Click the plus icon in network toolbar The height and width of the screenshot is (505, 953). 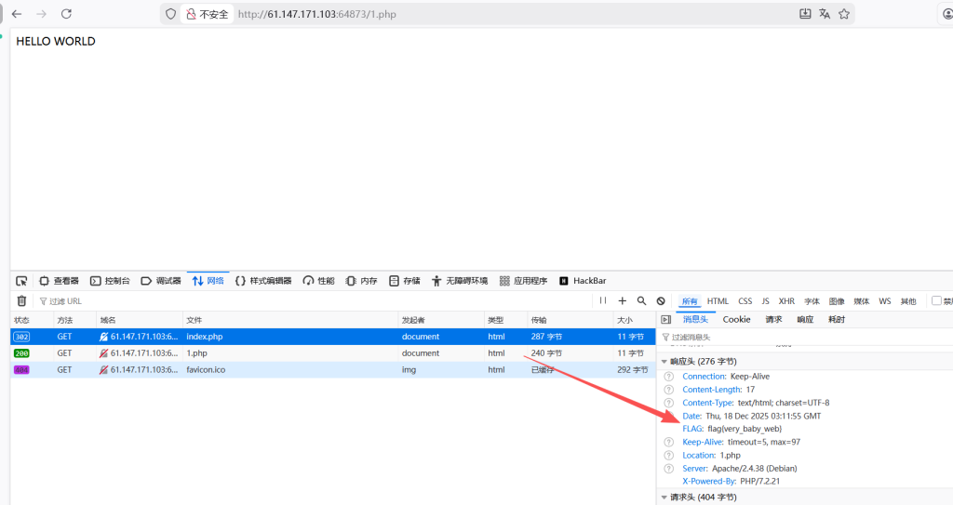(x=623, y=301)
